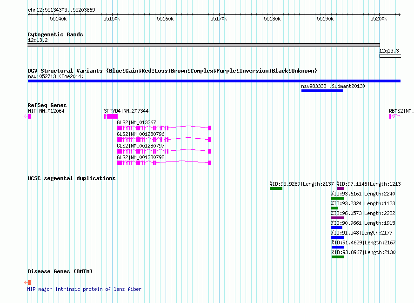Click the gray 12q13.2 cytogenetic band bar
The image size is (414, 303).
(x=204, y=45)
